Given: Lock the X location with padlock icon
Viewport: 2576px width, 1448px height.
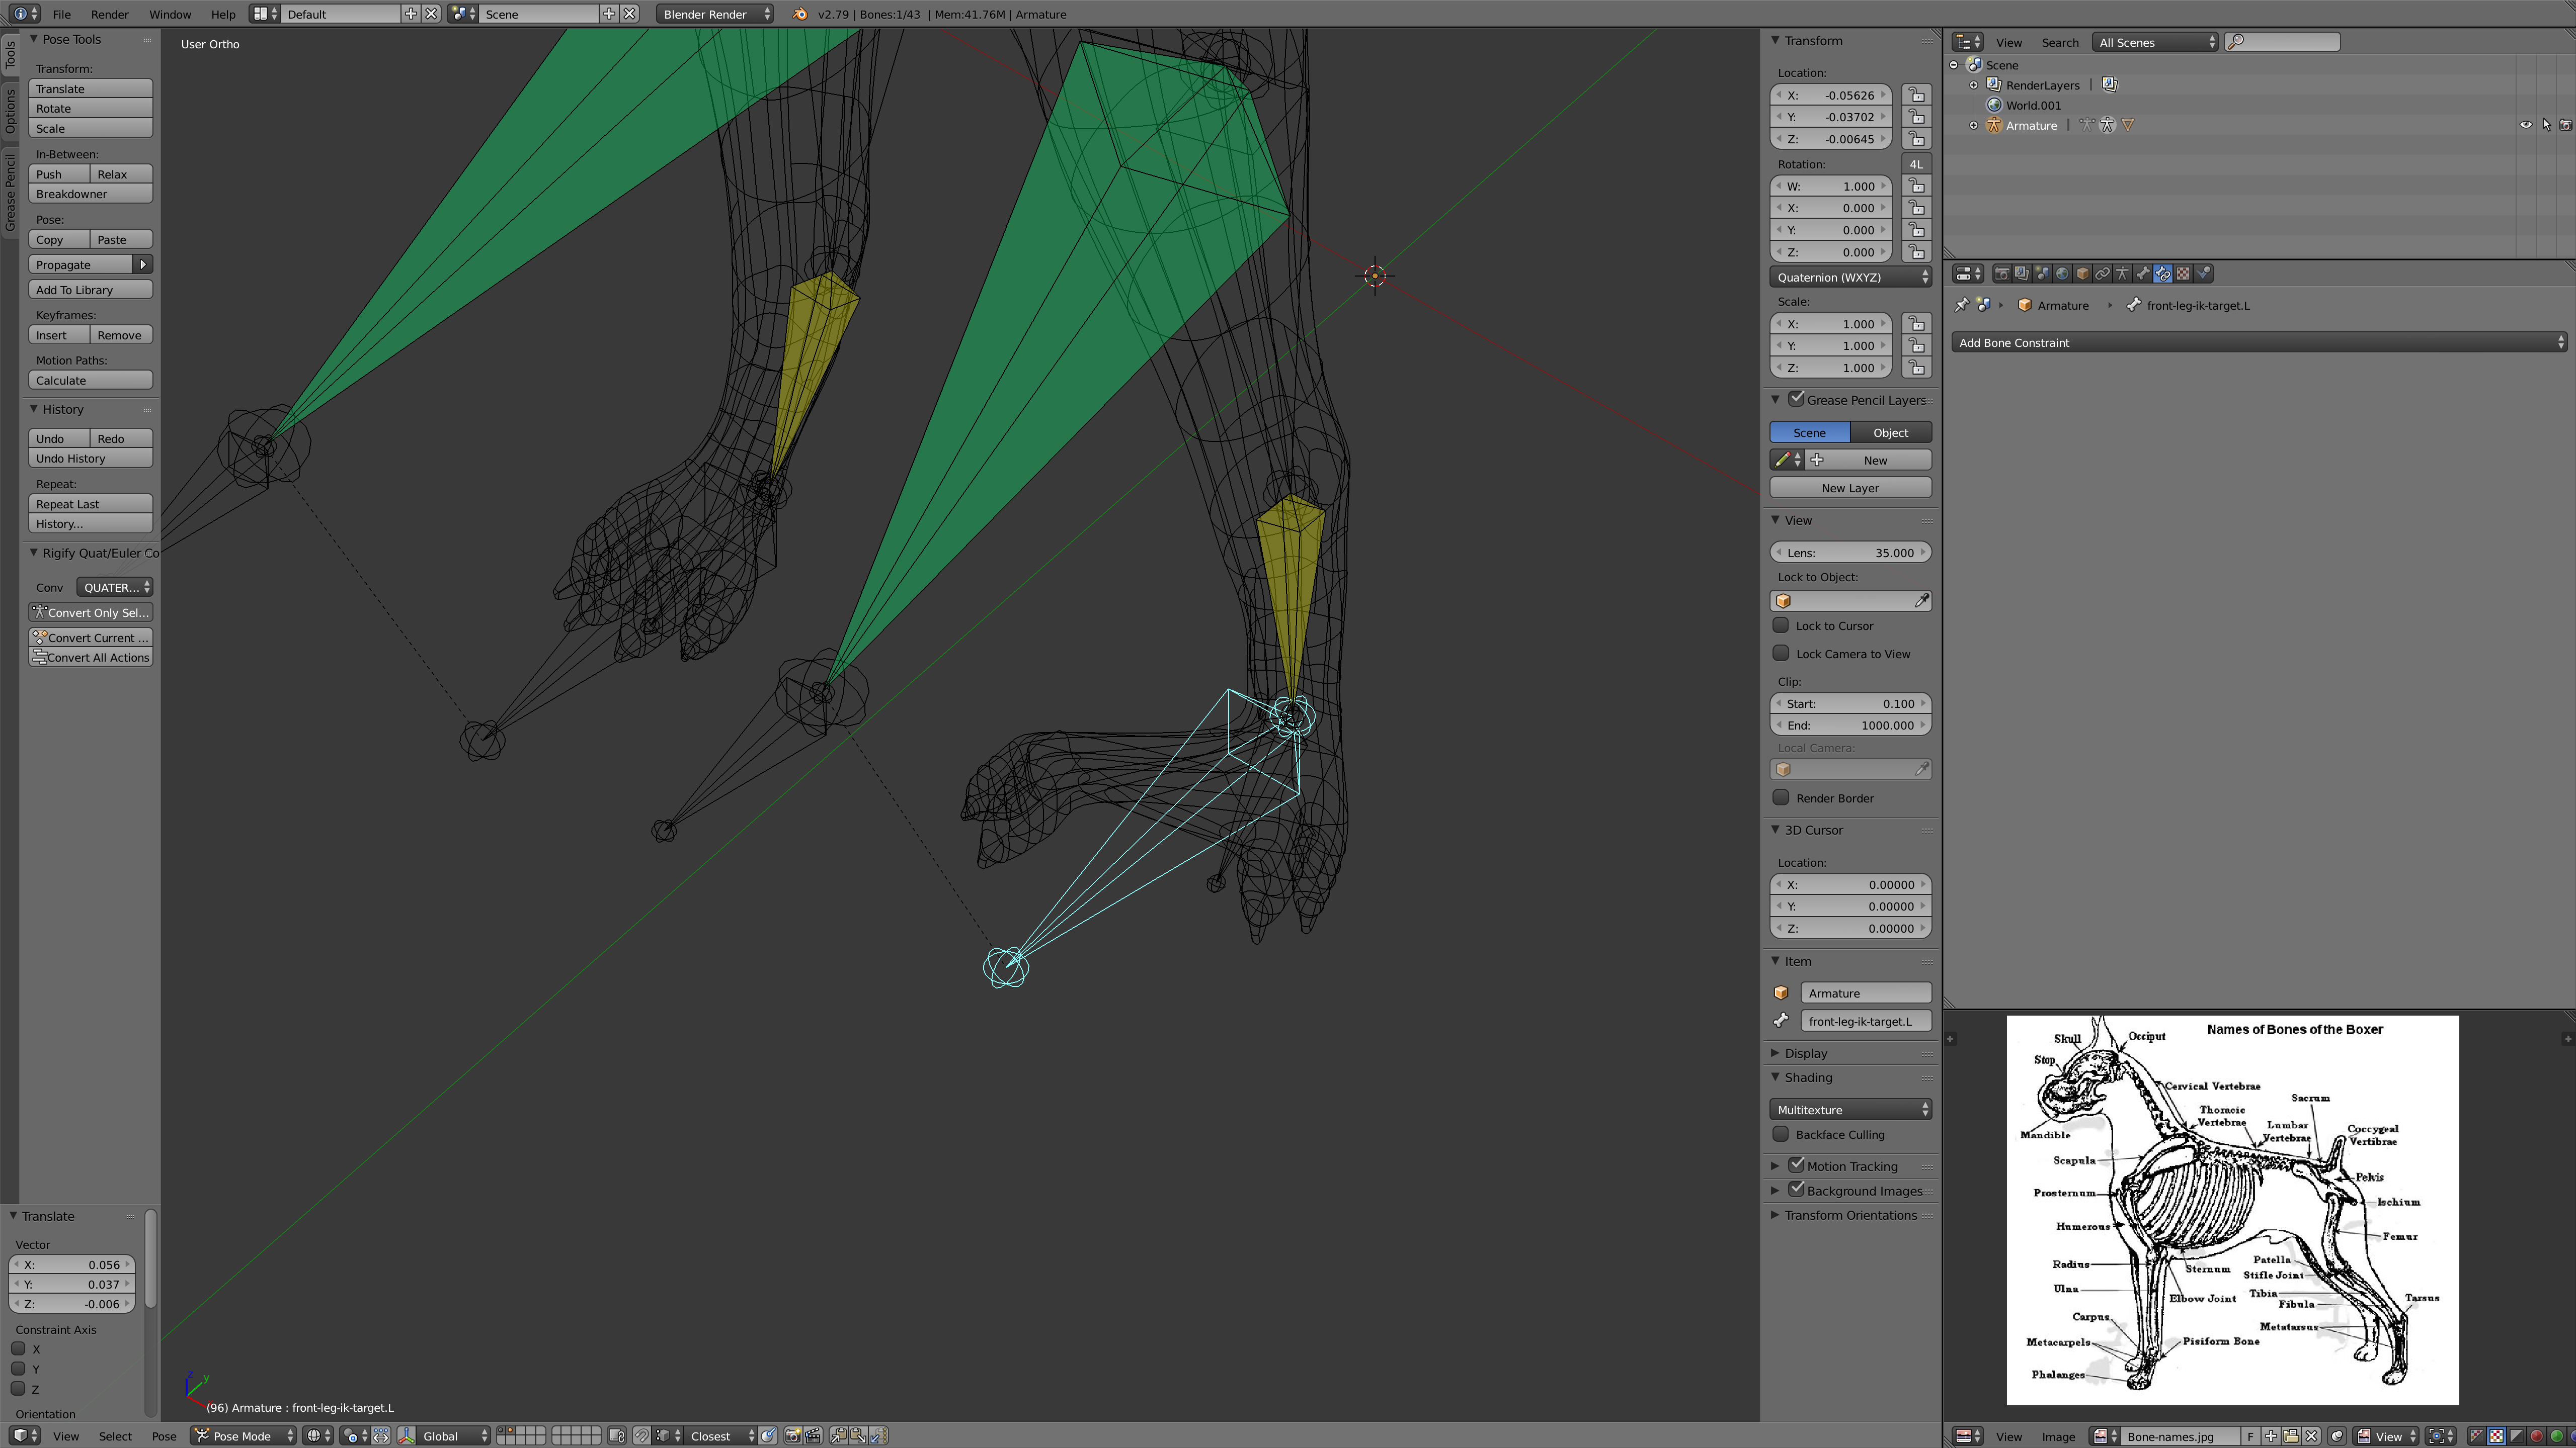Looking at the screenshot, I should [x=1916, y=95].
